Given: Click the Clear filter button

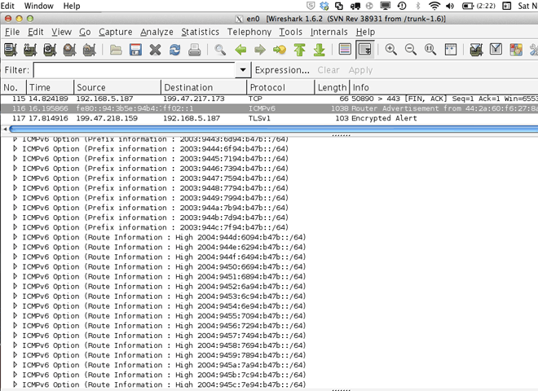Looking at the screenshot, I should 328,70.
